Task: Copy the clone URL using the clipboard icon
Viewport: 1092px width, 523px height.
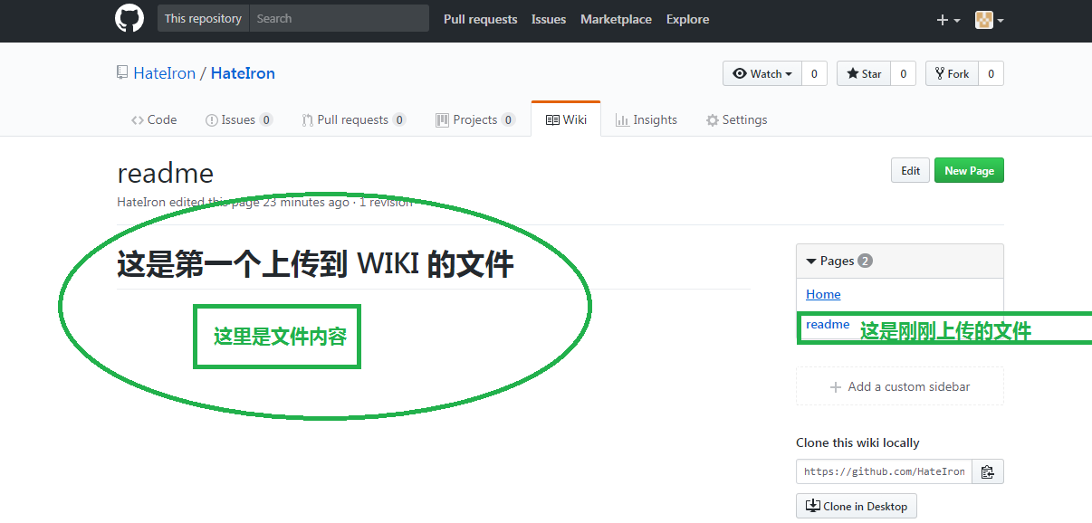Action: coord(987,471)
